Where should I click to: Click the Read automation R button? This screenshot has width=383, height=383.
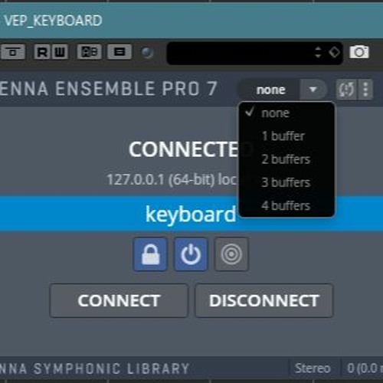pyautogui.click(x=42, y=52)
